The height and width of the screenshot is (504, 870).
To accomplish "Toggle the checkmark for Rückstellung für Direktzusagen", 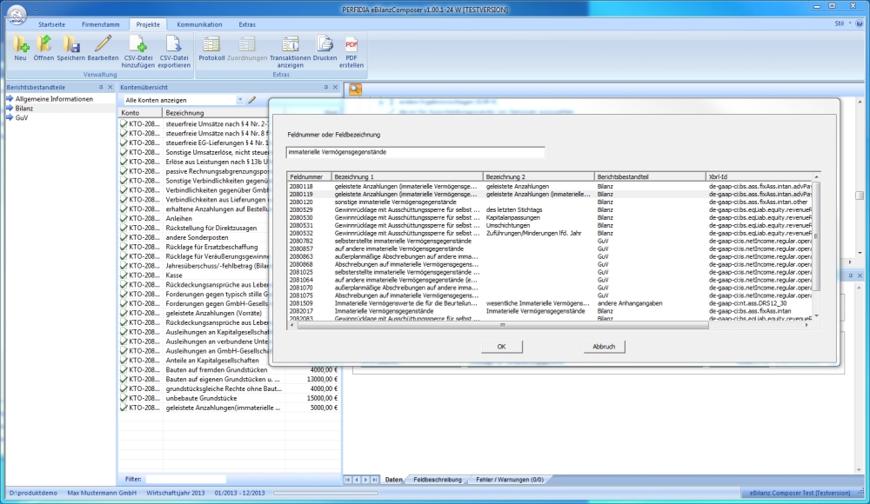I will 124,228.
